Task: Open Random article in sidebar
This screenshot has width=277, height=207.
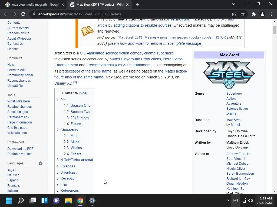Action: click(x=18, y=33)
